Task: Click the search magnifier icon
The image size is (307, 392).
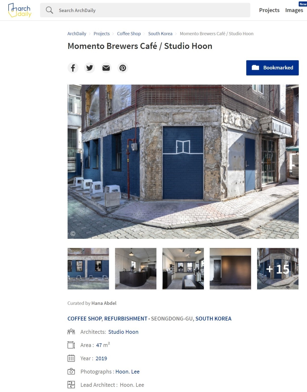Action: click(x=49, y=10)
